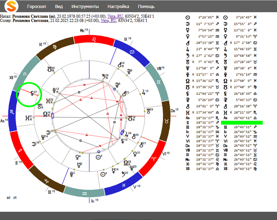
Task: Select solar Pluto value 2°41'14"
Action: [244, 75]
